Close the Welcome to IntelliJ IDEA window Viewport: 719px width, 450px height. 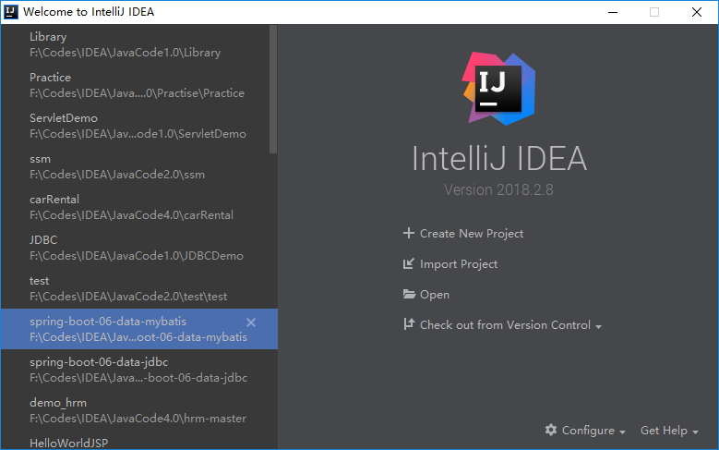click(x=697, y=12)
